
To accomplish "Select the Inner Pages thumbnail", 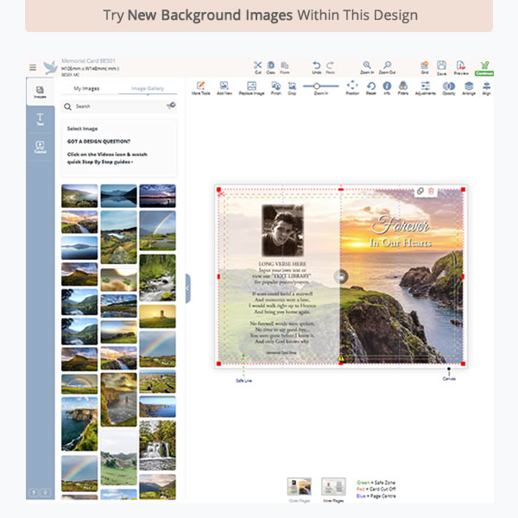I will point(333,489).
